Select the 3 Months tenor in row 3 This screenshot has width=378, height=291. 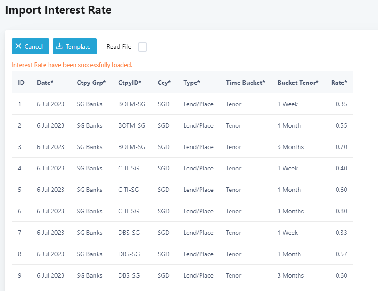click(x=290, y=147)
